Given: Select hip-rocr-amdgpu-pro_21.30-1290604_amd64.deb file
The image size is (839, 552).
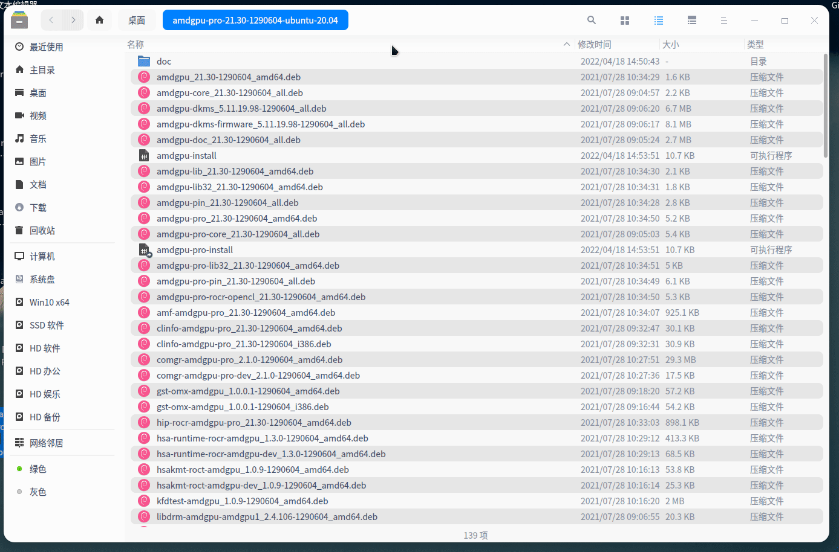Looking at the screenshot, I should (477, 423).
